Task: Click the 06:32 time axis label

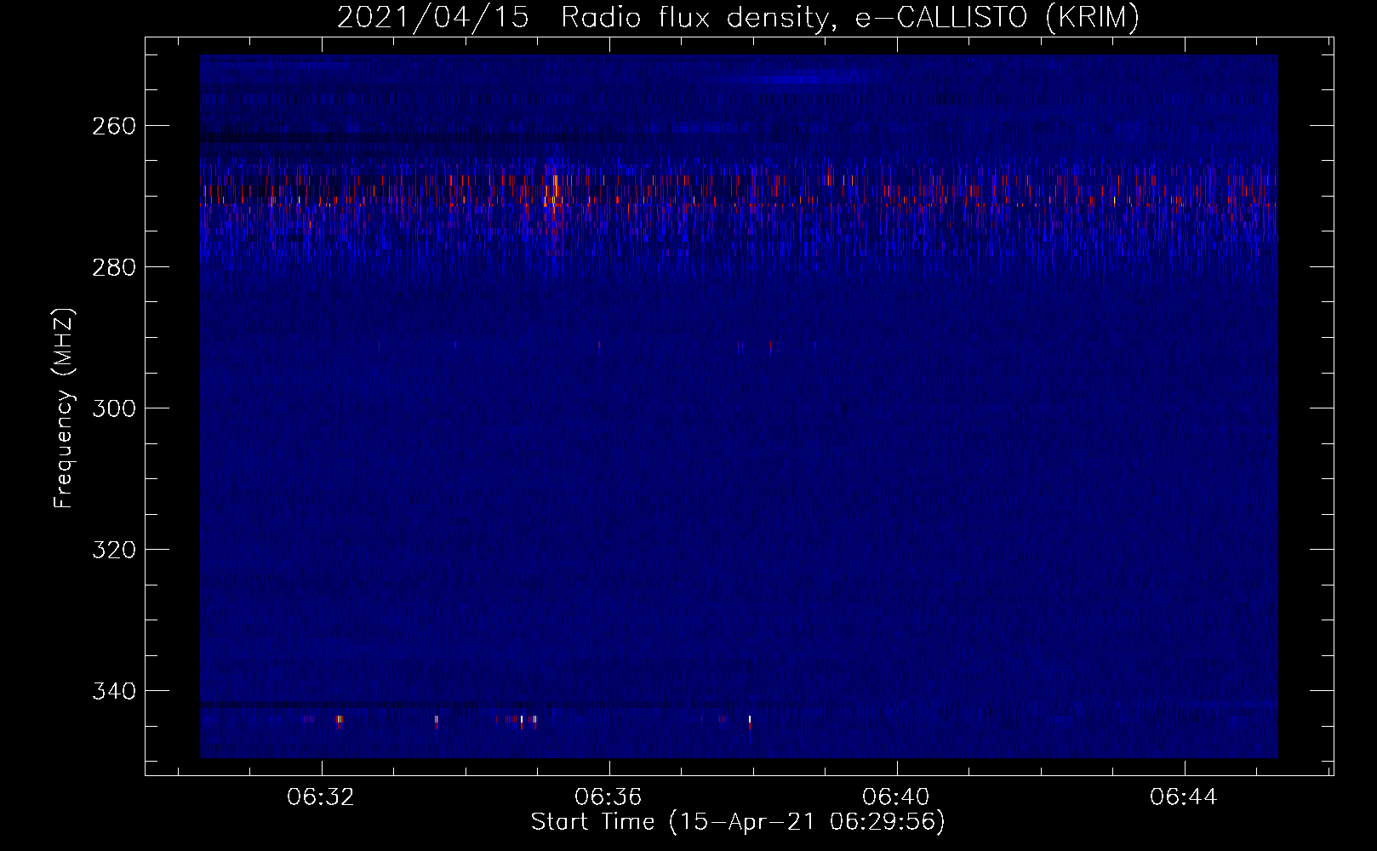Action: click(x=321, y=797)
